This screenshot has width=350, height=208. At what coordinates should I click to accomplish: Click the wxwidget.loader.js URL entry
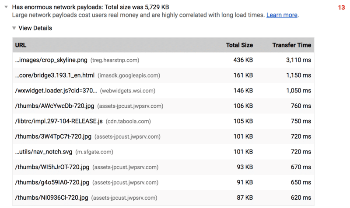[x=56, y=91]
